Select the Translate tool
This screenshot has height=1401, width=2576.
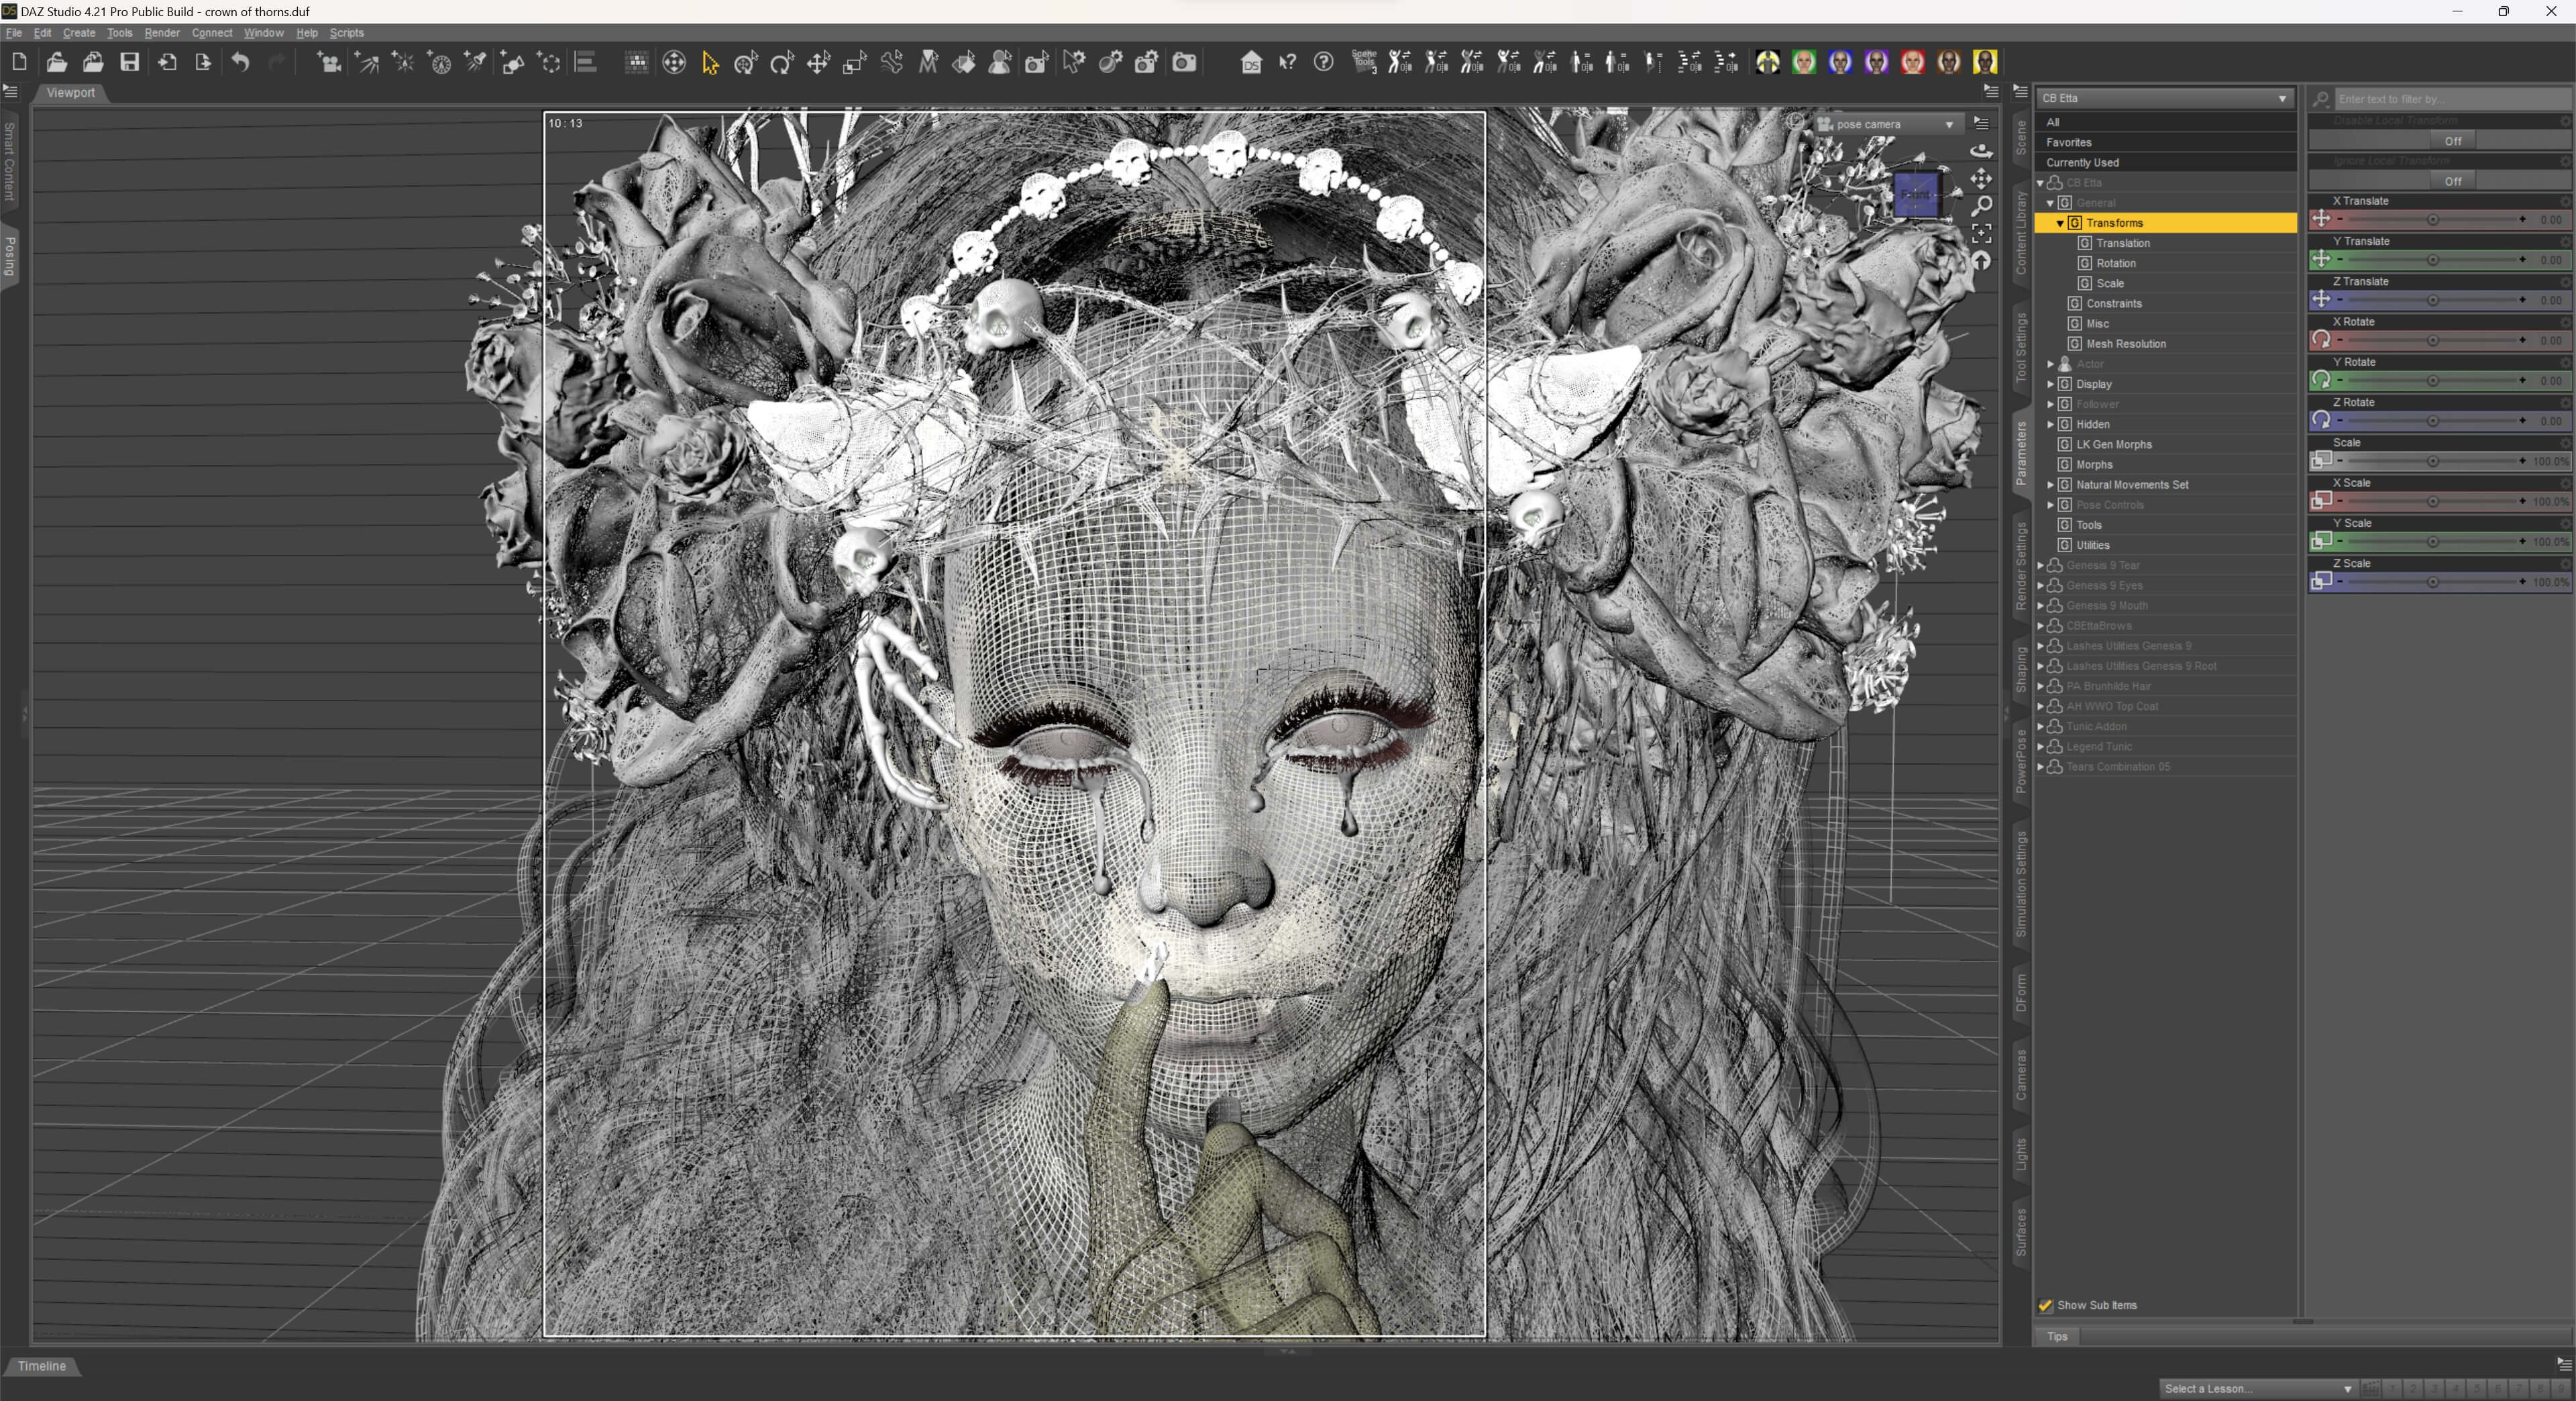[818, 63]
